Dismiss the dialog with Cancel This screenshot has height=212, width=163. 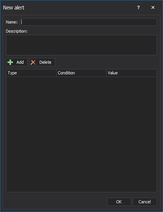tap(145, 202)
